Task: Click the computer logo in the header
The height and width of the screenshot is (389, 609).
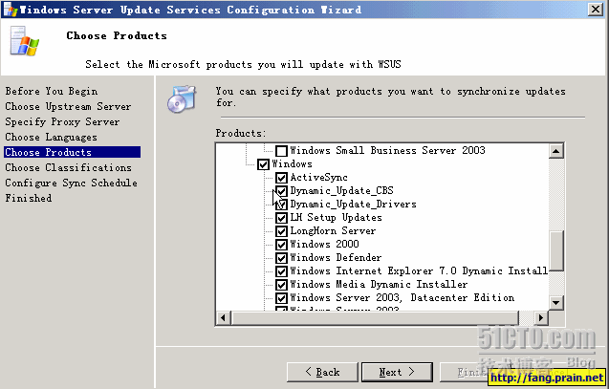Action: point(24,41)
